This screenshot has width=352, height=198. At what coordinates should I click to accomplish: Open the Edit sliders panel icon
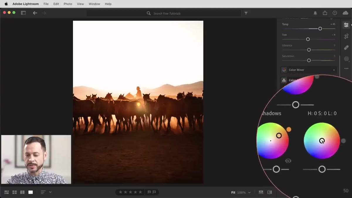346,25
